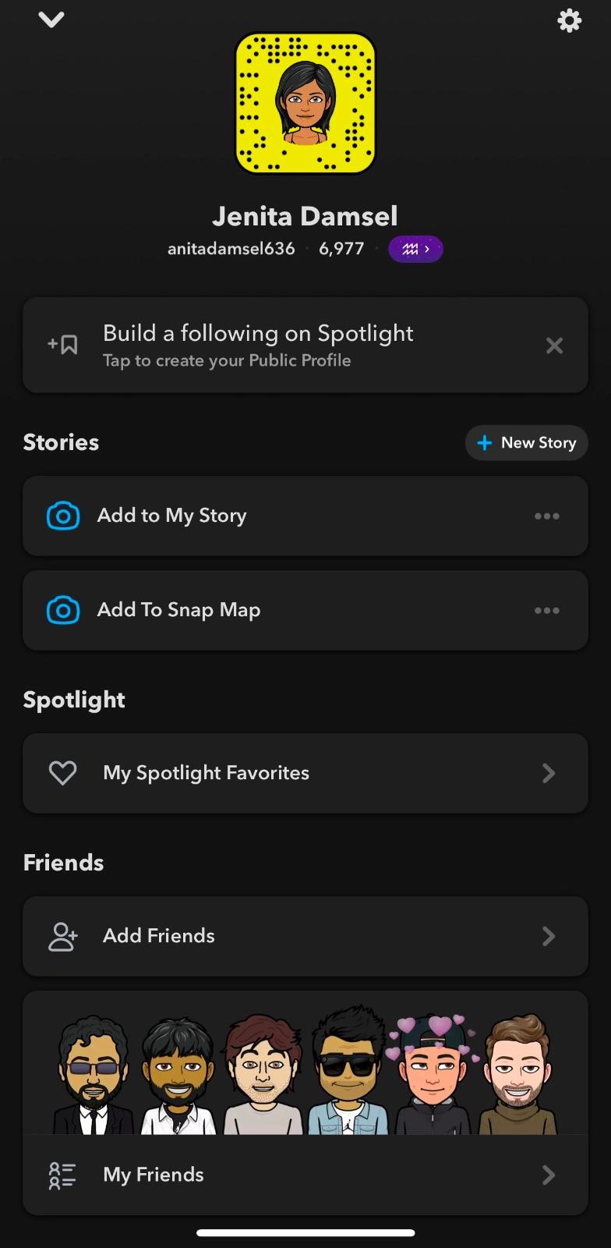Dismiss the Build a following banner
The width and height of the screenshot is (611, 1248).
(554, 346)
